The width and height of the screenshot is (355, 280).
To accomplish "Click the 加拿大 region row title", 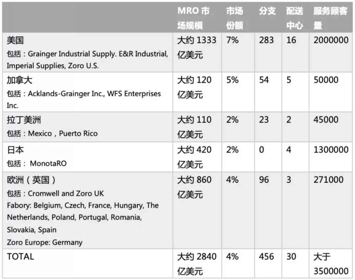I will click(19, 80).
